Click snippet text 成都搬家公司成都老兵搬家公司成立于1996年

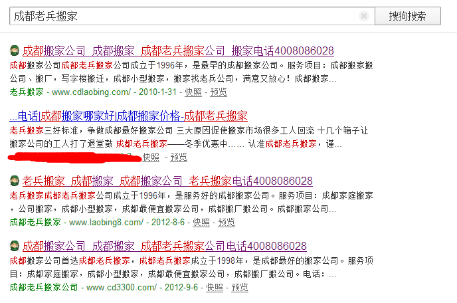tap(96, 65)
